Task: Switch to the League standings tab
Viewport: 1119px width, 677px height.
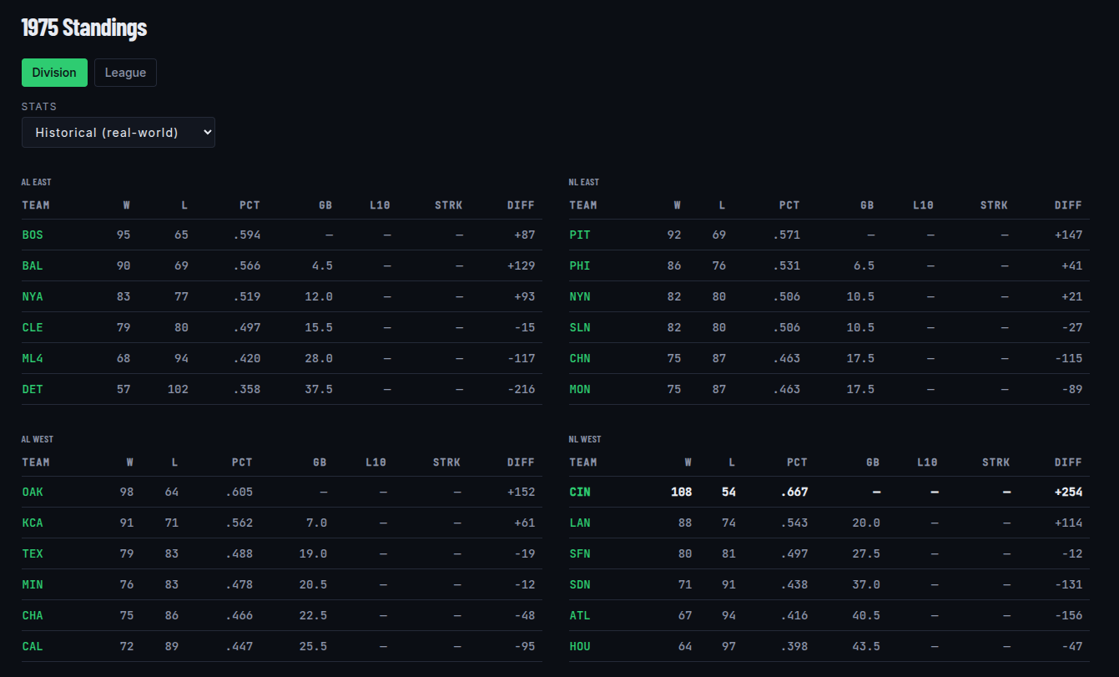Action: click(125, 73)
